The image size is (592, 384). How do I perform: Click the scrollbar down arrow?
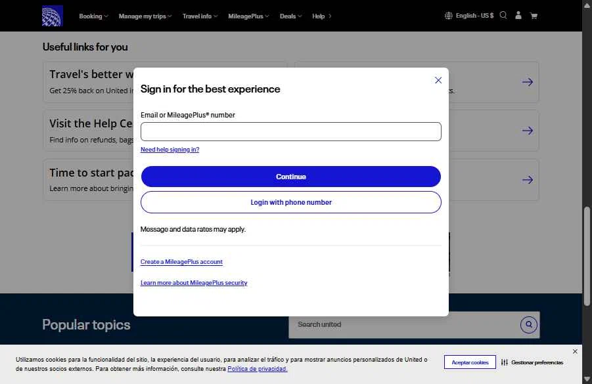click(x=587, y=379)
